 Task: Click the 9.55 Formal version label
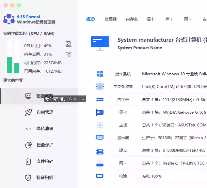click(28, 17)
